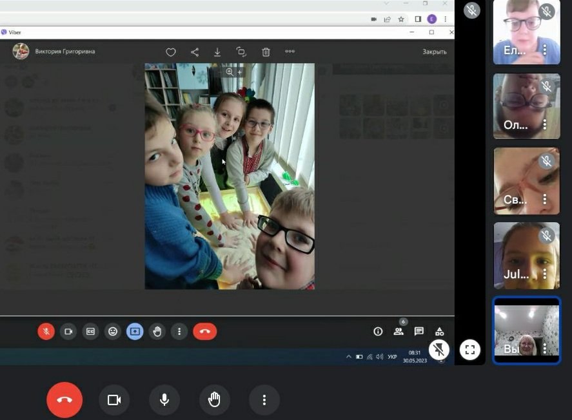Open the meeting chat panel icon

click(x=419, y=331)
